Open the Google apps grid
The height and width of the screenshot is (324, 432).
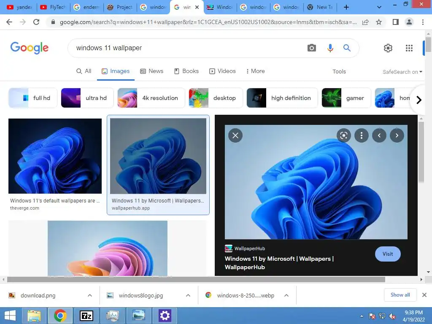(409, 48)
